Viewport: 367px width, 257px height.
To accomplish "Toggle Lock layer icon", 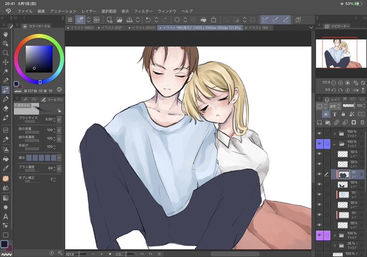I will pyautogui.click(x=343, y=114).
